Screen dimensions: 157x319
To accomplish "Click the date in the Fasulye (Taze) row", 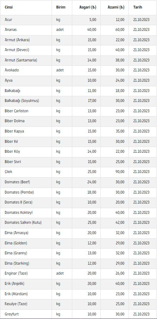I will tap(141, 304).
